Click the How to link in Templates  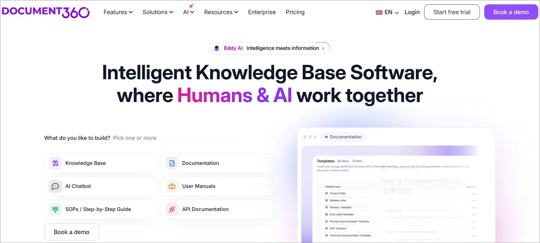click(x=343, y=161)
